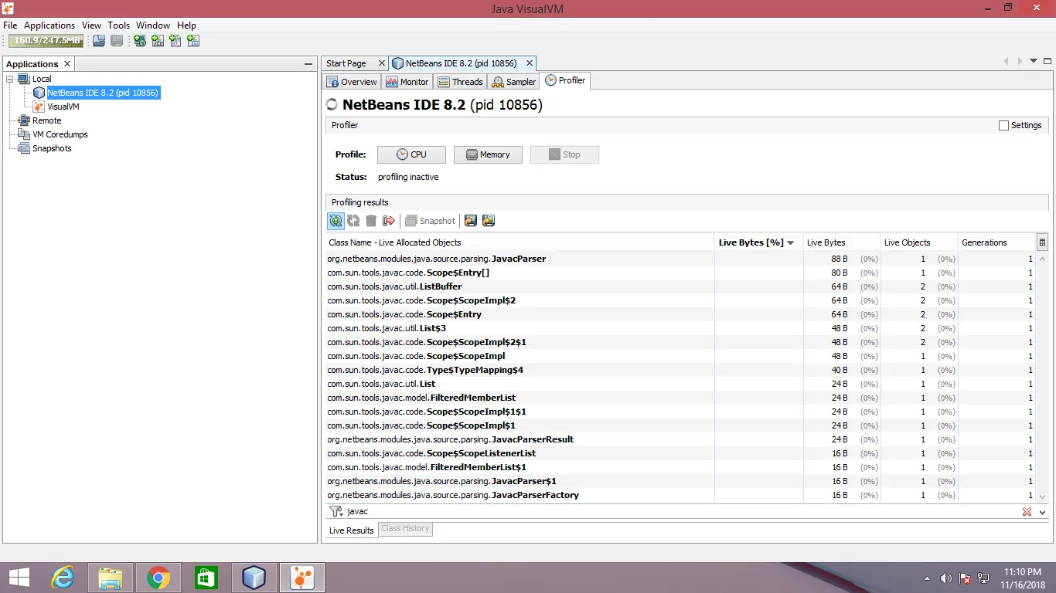Select the VM Coredumps tree node
This screenshot has height=593, width=1056.
[x=60, y=134]
